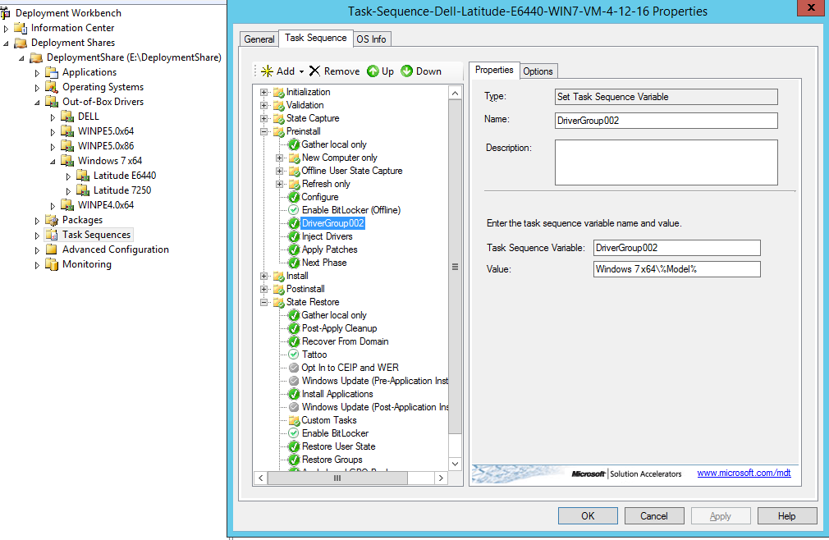Viewport: 829px width, 540px height.
Task: Click the Down arrow toolbar icon
Action: pos(407,71)
